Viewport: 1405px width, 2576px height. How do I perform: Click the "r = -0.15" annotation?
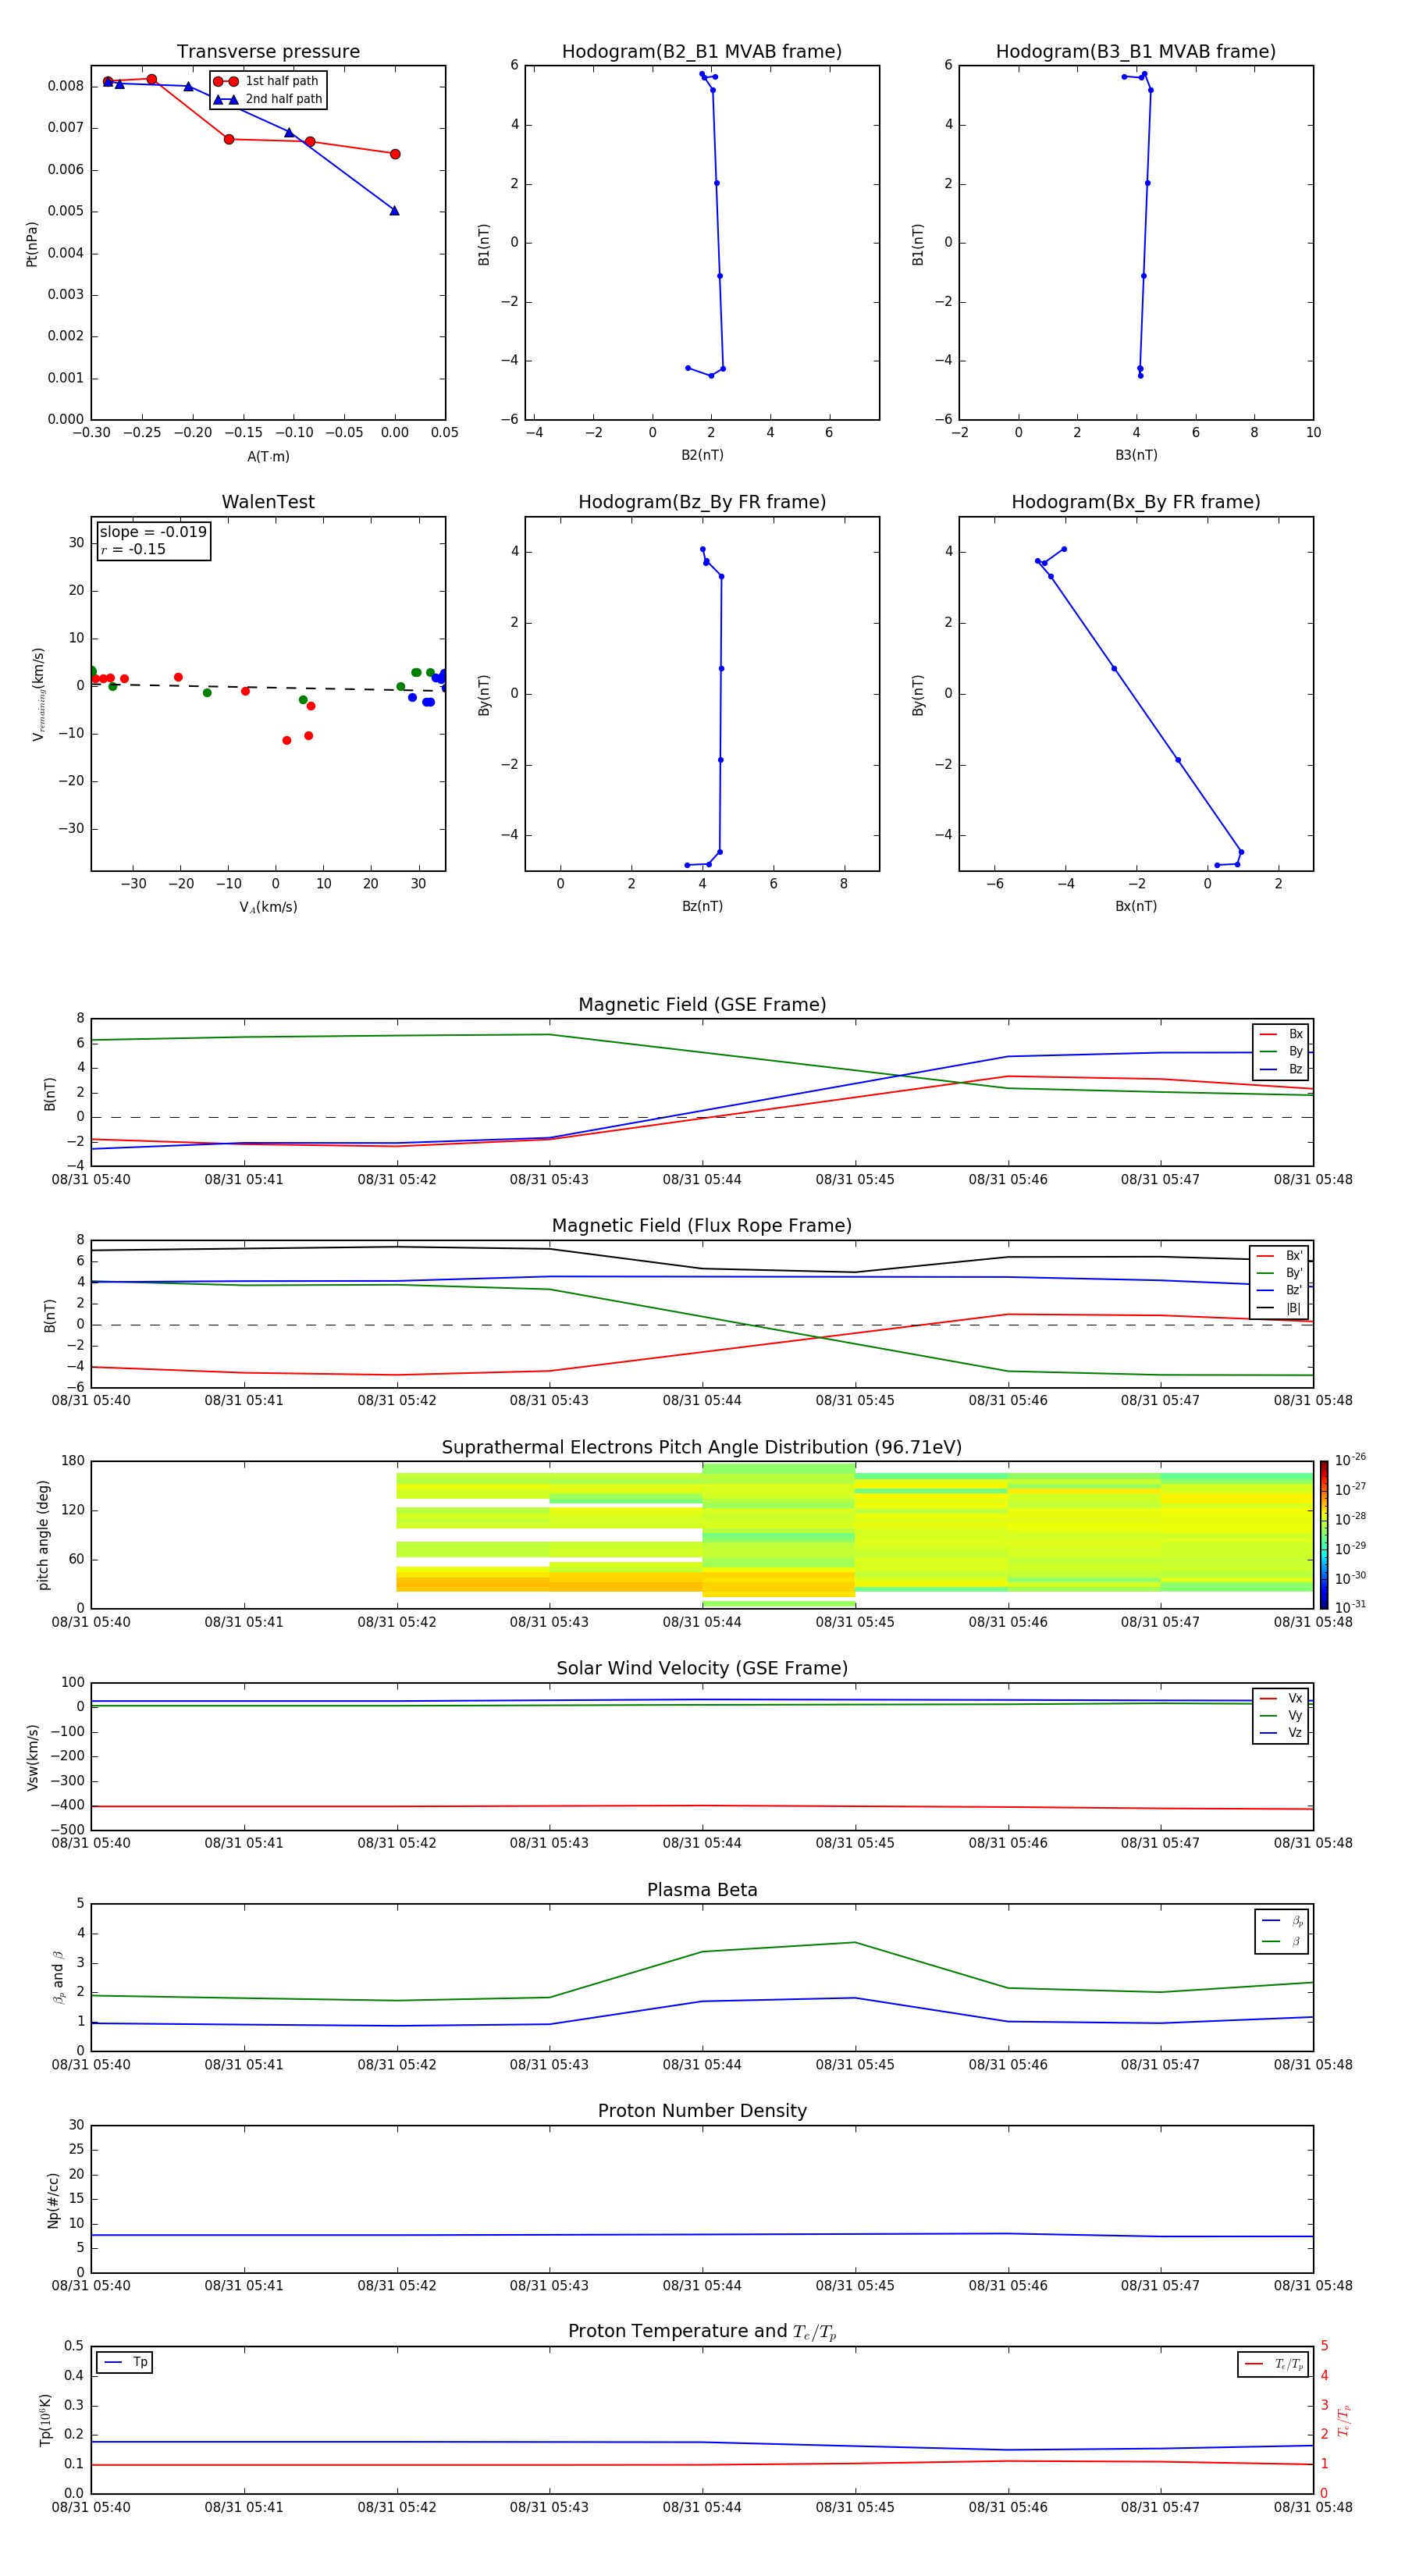(133, 550)
